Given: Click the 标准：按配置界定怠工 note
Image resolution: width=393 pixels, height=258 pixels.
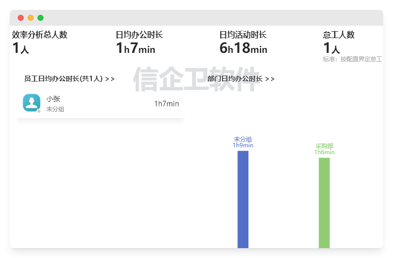Looking at the screenshot, I should 352,59.
